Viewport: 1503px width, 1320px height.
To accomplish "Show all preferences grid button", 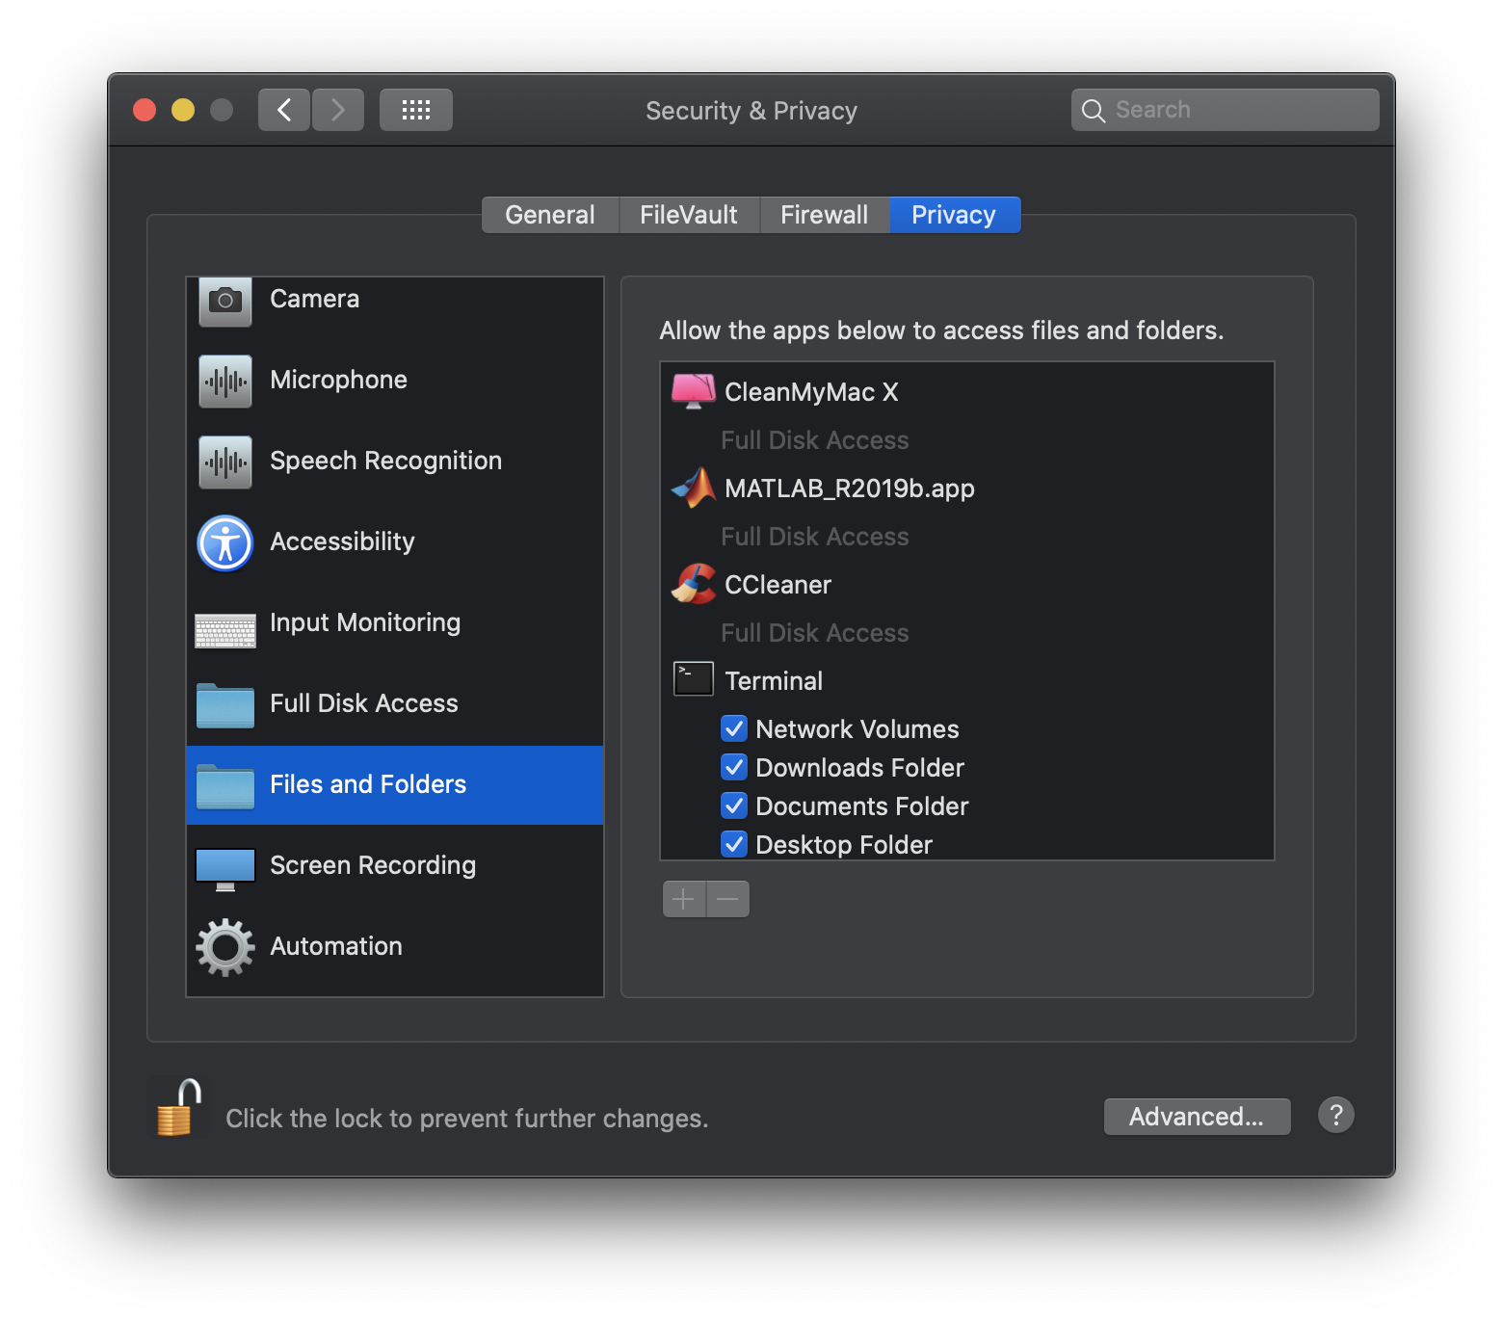I will [416, 110].
